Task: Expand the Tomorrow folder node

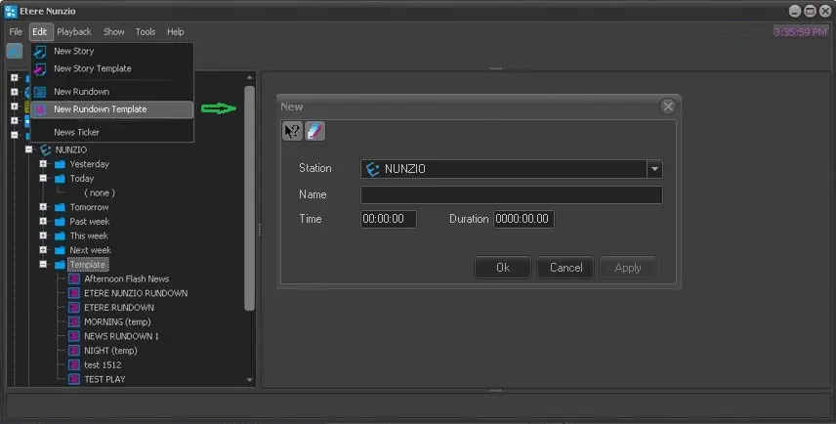Action: [x=43, y=207]
